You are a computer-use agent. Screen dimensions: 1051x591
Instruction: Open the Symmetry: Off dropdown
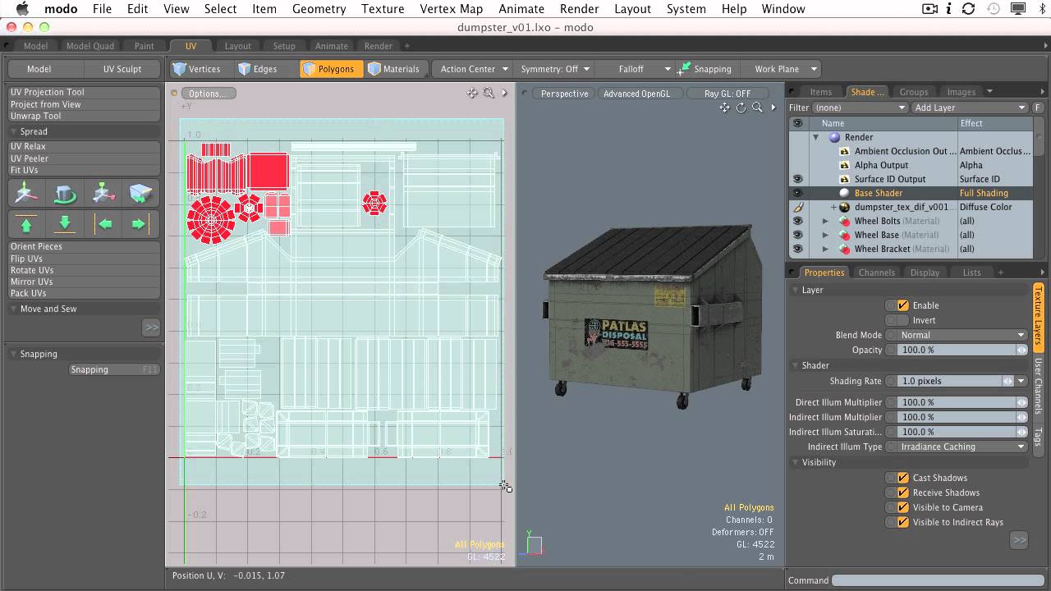pos(555,69)
